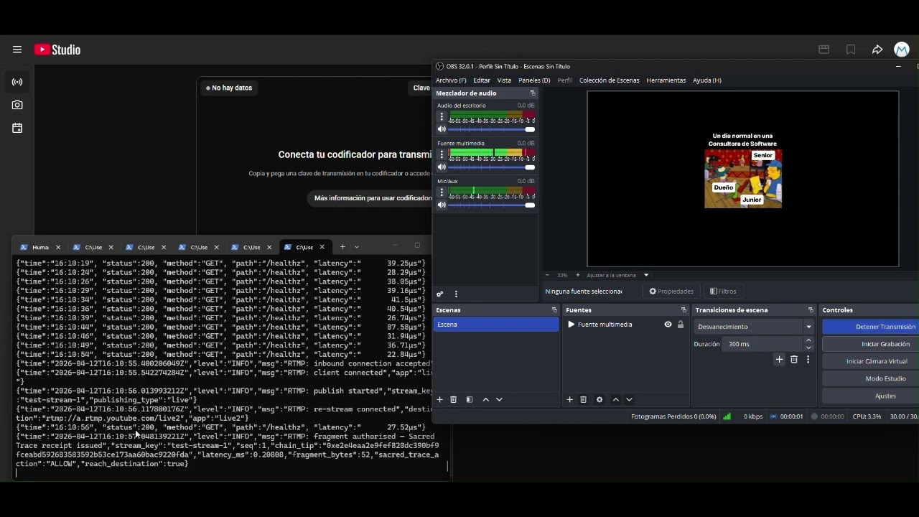Undock the Transiciones de escena panel
The height and width of the screenshot is (517, 919).
pyautogui.click(x=811, y=310)
